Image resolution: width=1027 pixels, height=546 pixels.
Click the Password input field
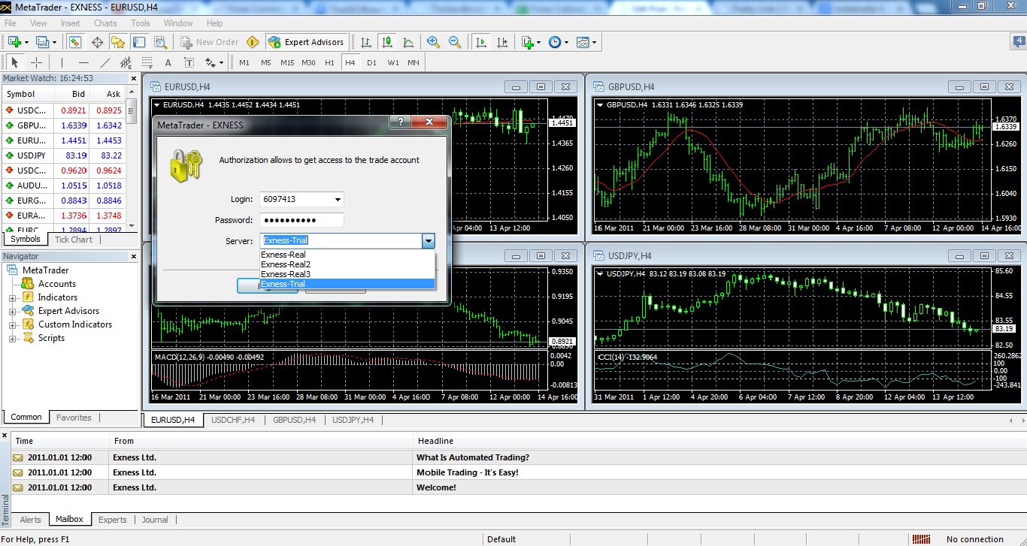(x=301, y=220)
